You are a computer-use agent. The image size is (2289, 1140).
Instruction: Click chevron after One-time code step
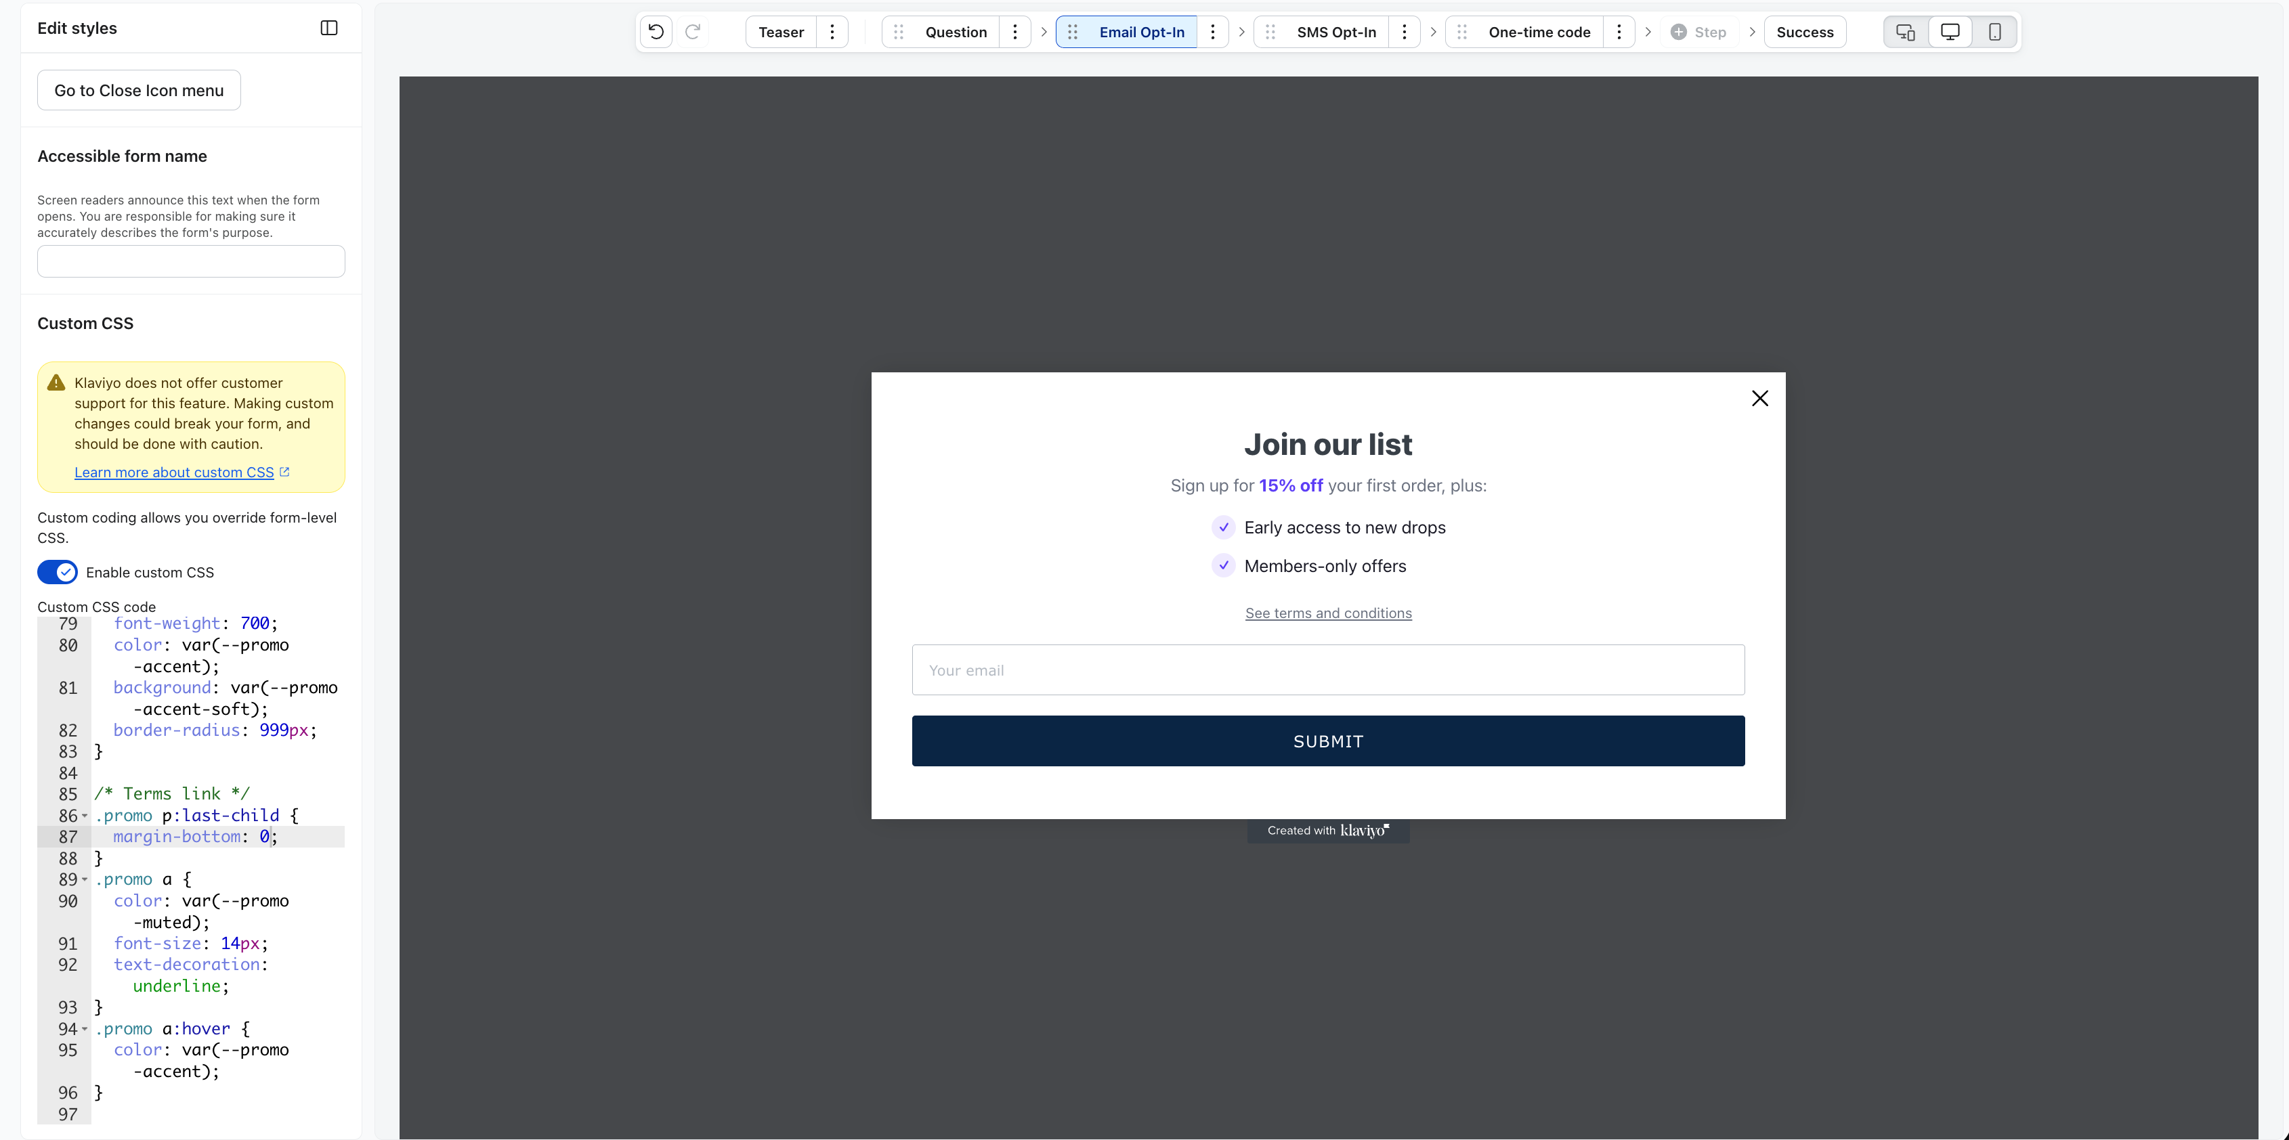pos(1648,32)
